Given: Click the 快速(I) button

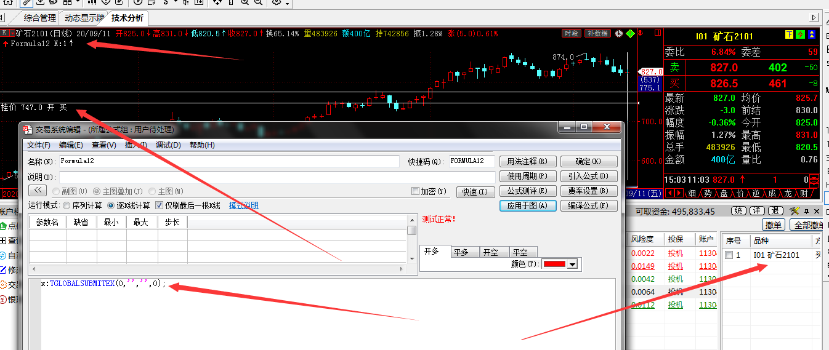Looking at the screenshot, I should point(475,192).
